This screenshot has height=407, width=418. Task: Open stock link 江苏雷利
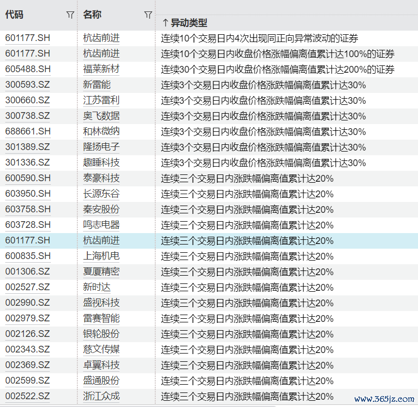pyautogui.click(x=101, y=100)
